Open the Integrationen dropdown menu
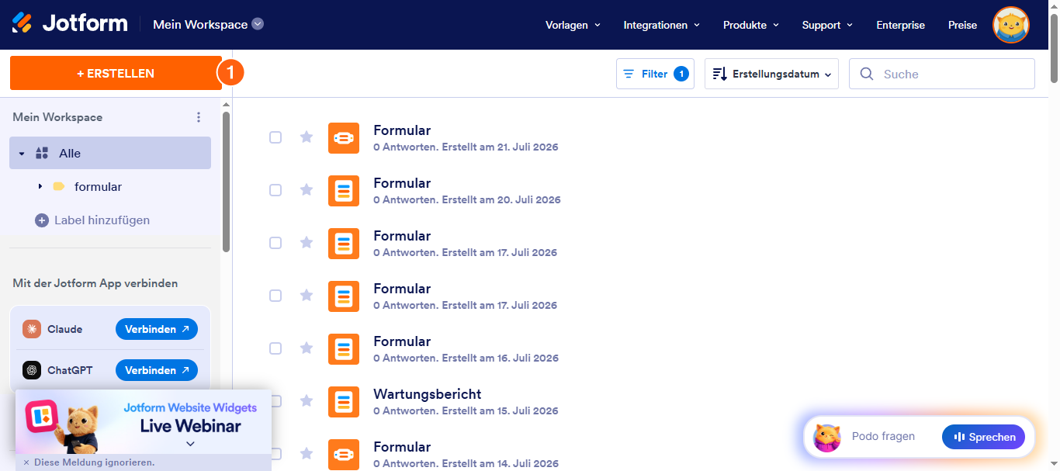 pyautogui.click(x=661, y=25)
